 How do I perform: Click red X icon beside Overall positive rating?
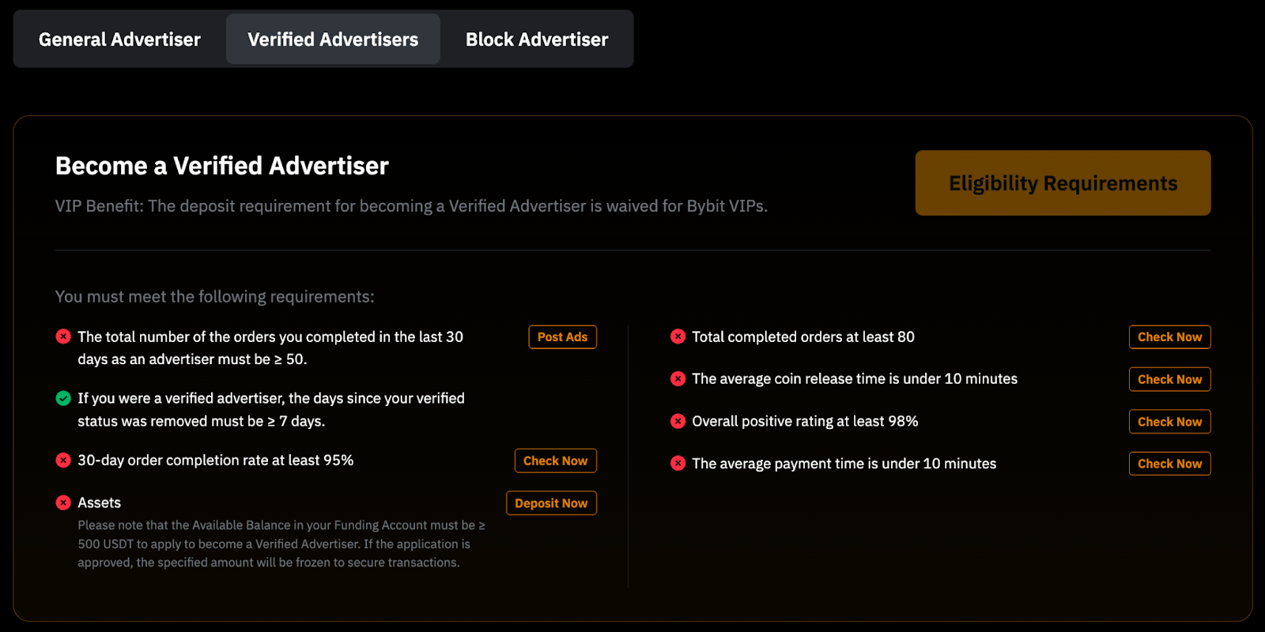click(x=678, y=421)
